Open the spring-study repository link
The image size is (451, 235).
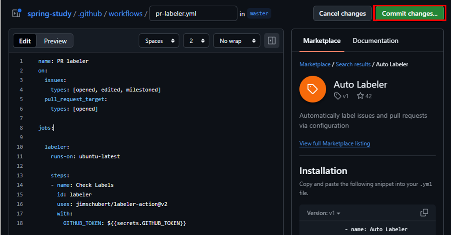click(49, 14)
